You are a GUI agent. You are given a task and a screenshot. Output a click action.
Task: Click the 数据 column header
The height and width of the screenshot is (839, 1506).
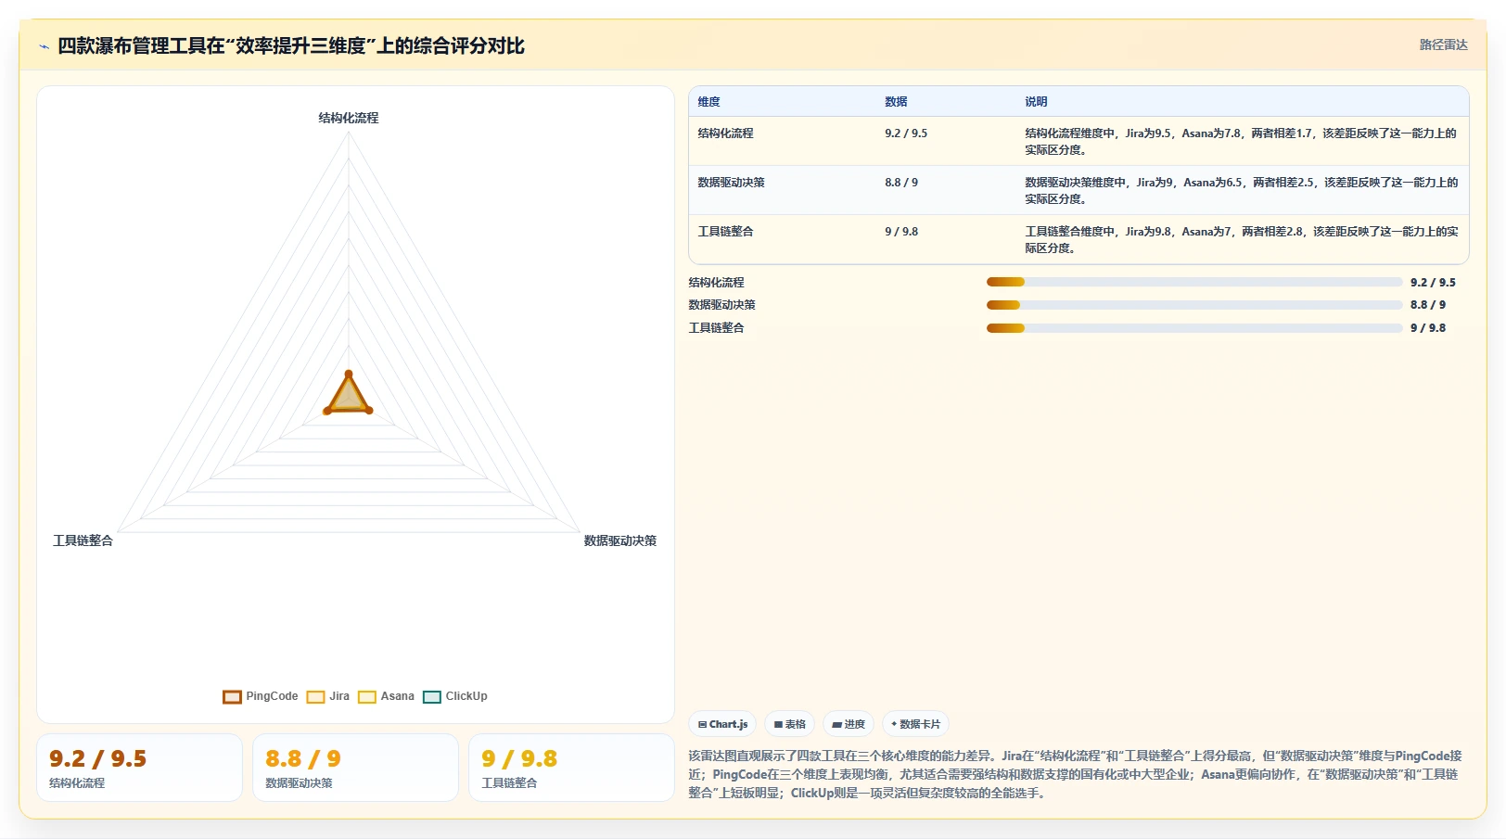(896, 102)
